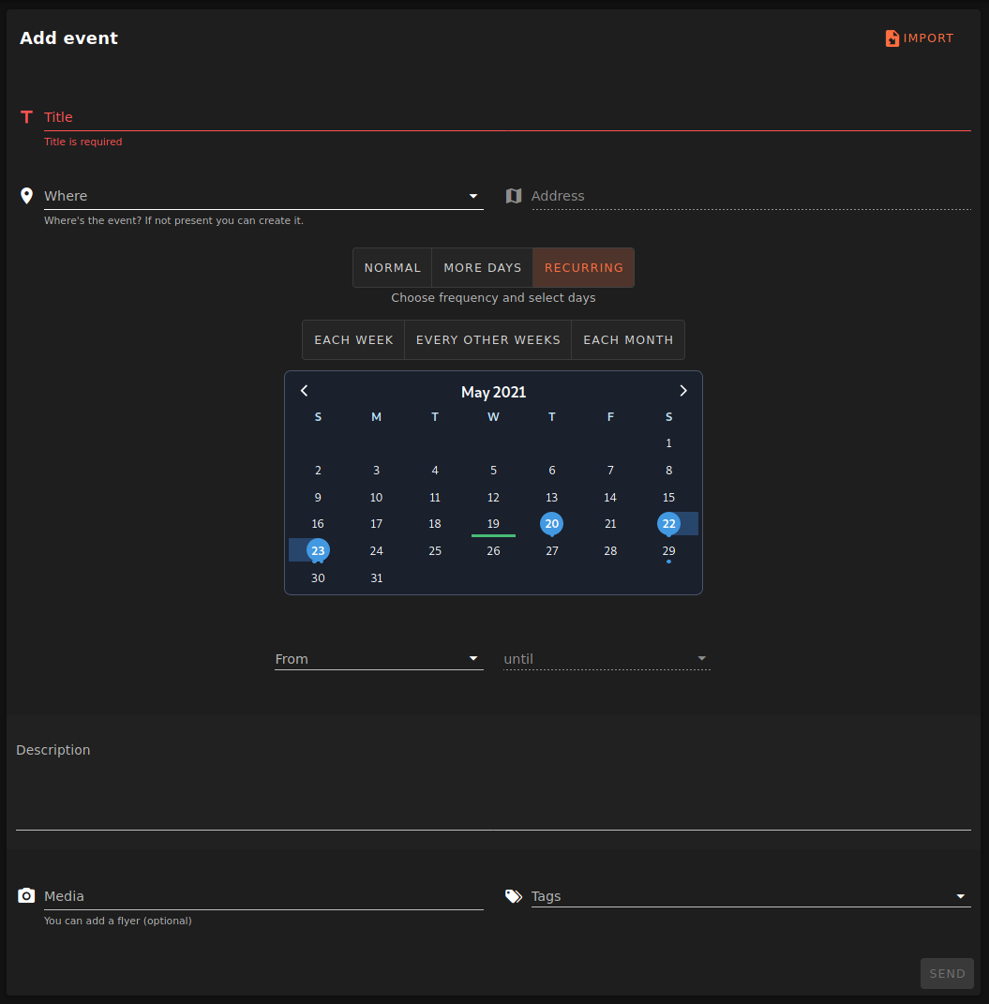Switch to the More Days event type
This screenshot has width=989, height=1004.
[x=482, y=268]
